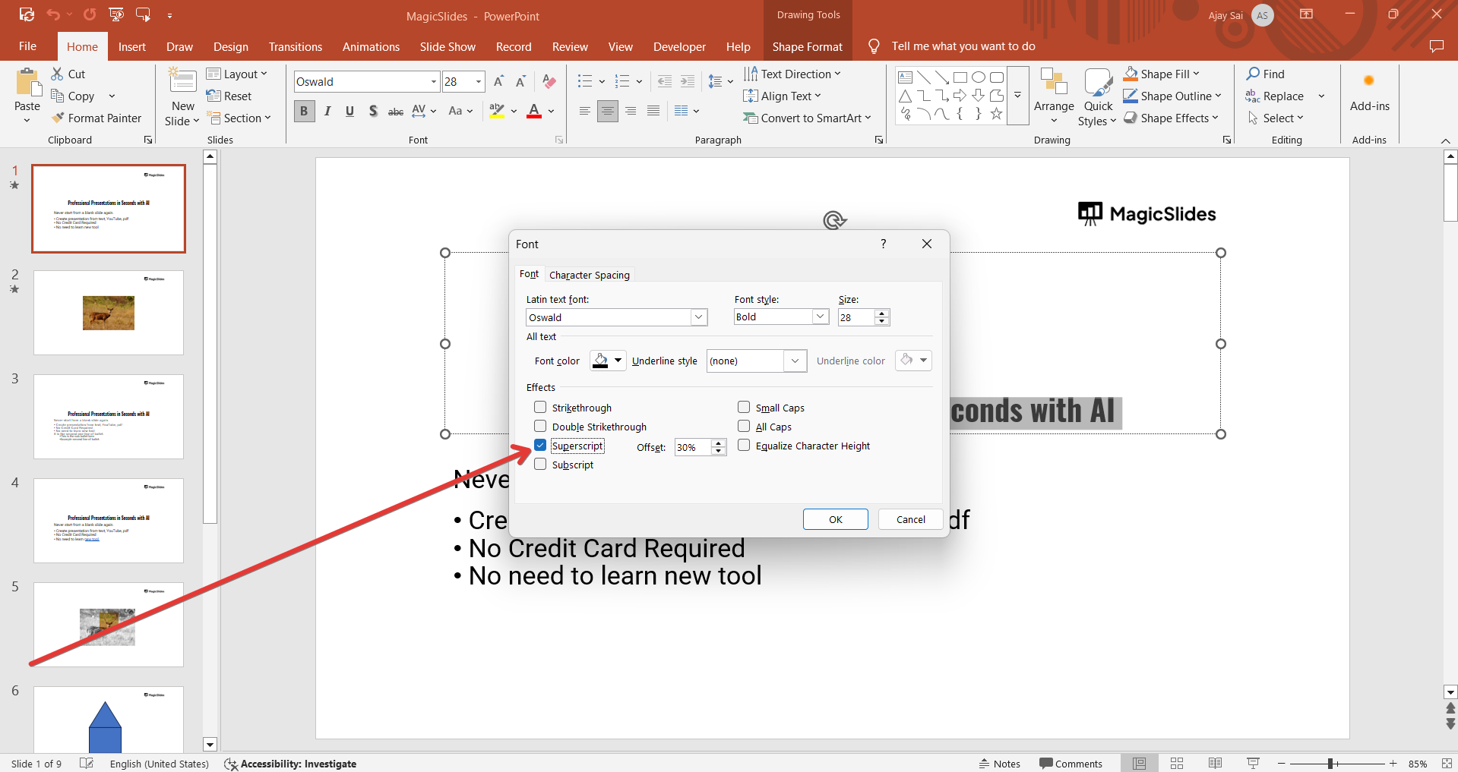The image size is (1458, 772).
Task: Expand the Latin text font dropdown
Action: [698, 317]
